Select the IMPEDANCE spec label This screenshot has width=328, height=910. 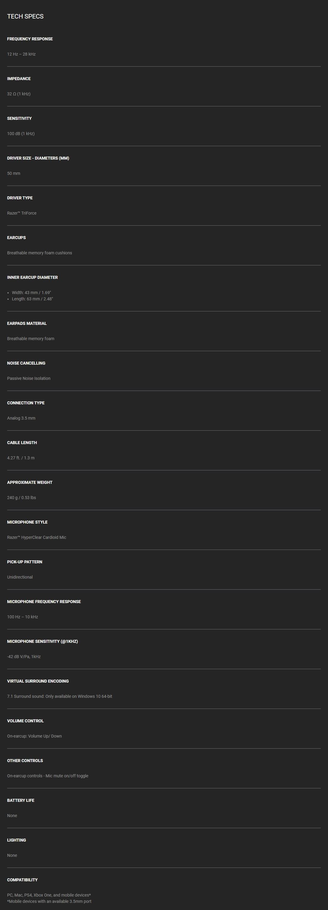pyautogui.click(x=19, y=78)
